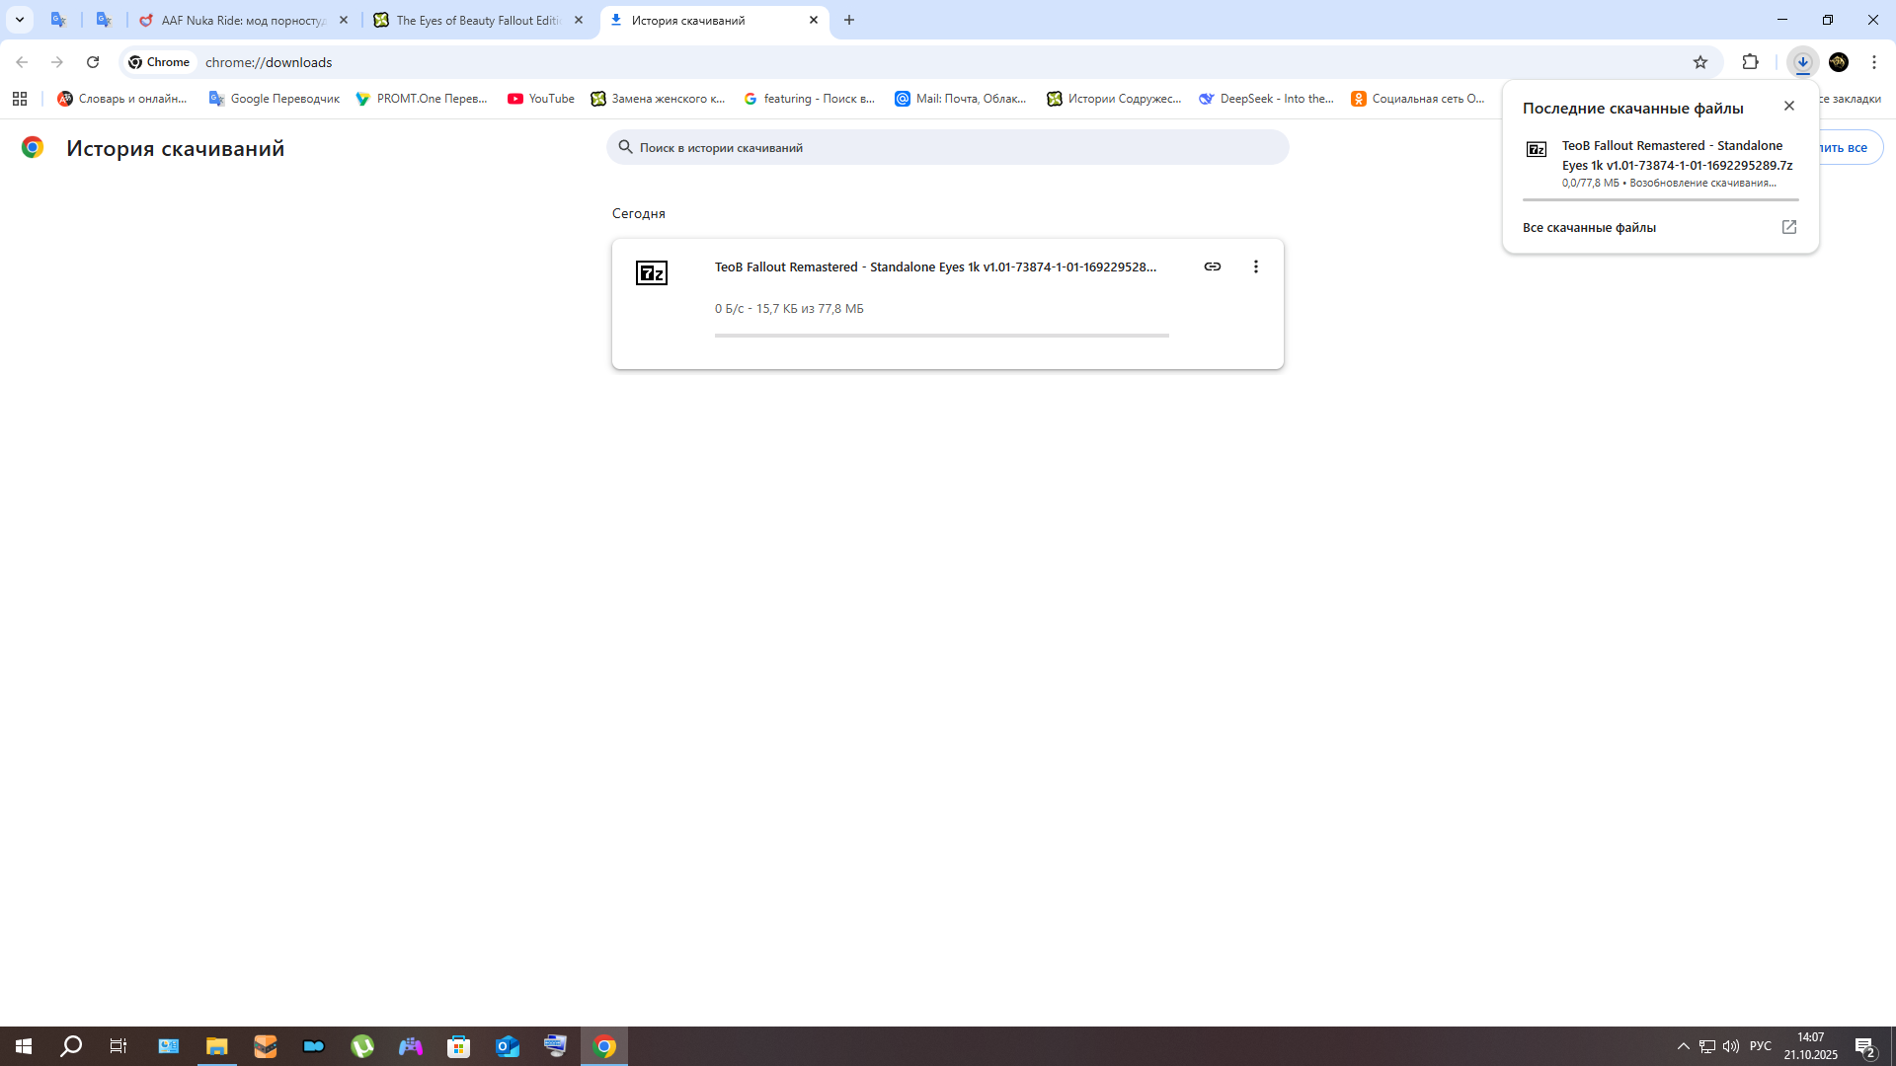The width and height of the screenshot is (1896, 1066).
Task: Close the AAF Nuka Ride tab
Action: [x=344, y=20]
